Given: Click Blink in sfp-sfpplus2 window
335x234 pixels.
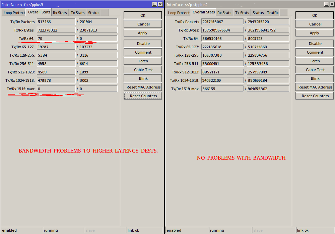Looking at the screenshot, I should 315,78.
